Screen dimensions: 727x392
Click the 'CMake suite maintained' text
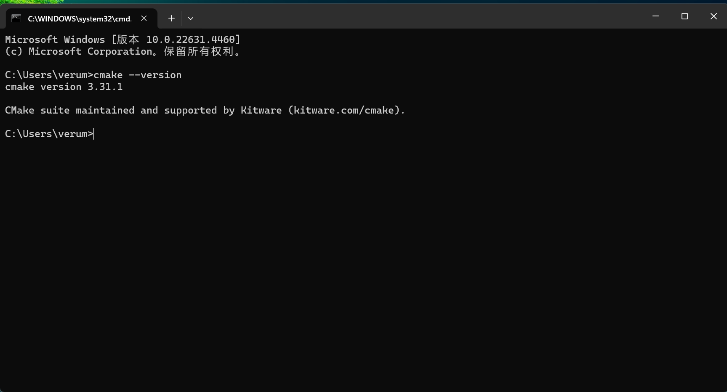pyautogui.click(x=69, y=110)
